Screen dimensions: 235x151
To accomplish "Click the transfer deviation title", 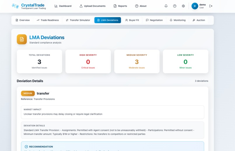I will tap(43, 93).
